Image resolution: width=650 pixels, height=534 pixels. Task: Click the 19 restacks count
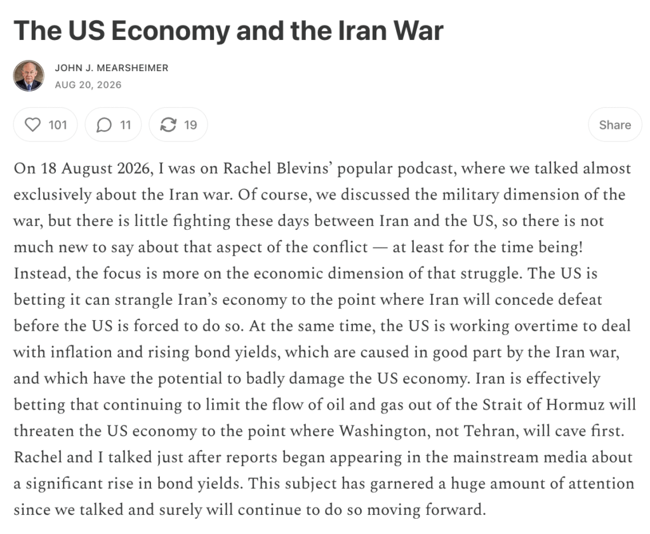(x=190, y=125)
